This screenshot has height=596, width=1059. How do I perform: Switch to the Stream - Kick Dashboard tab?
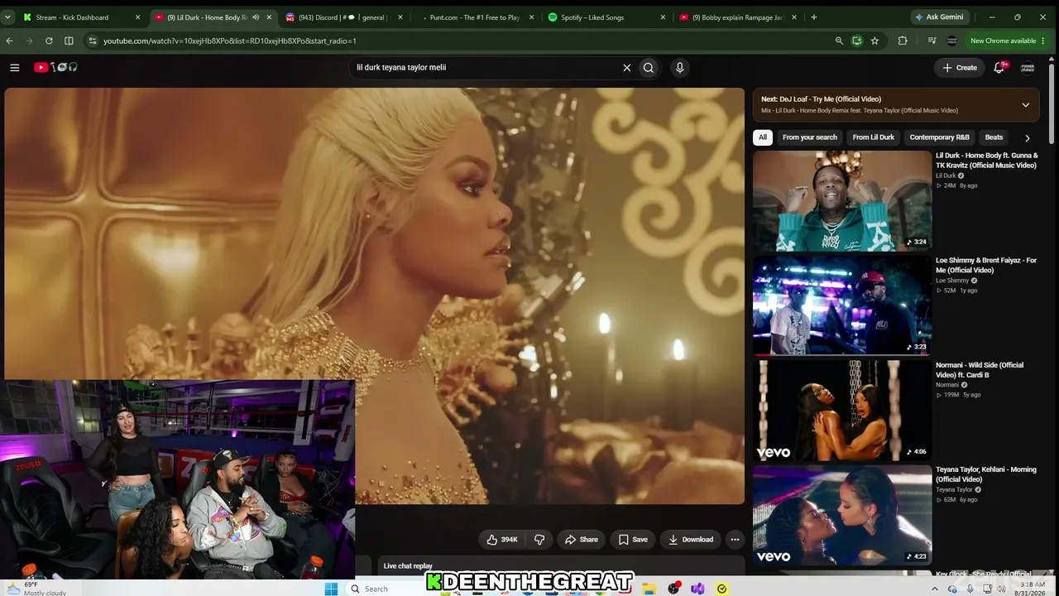[x=79, y=17]
